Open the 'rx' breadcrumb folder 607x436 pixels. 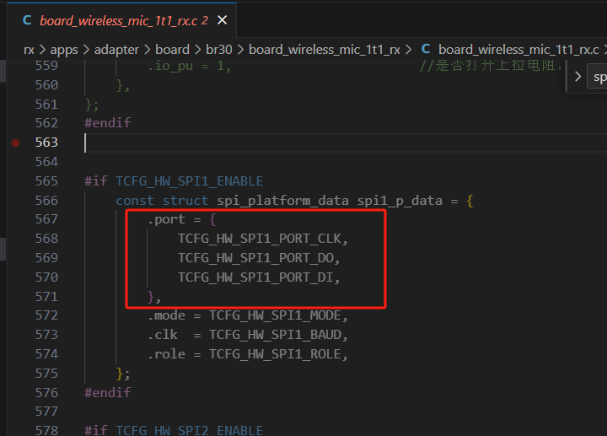29,50
